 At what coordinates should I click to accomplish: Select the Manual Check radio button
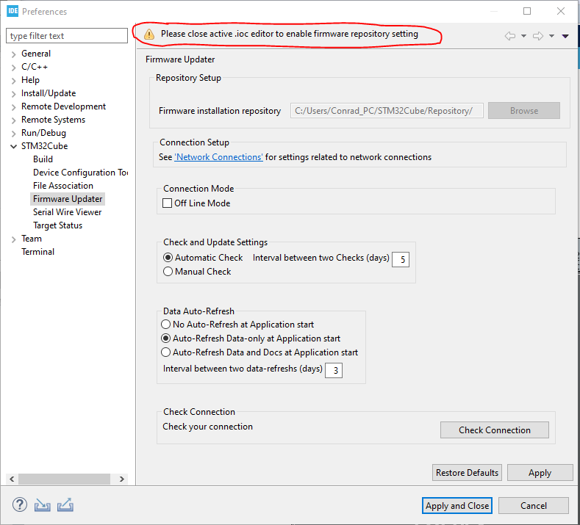168,272
